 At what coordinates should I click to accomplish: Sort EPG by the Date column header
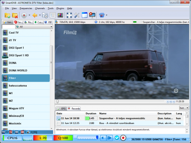[x=70, y=113]
